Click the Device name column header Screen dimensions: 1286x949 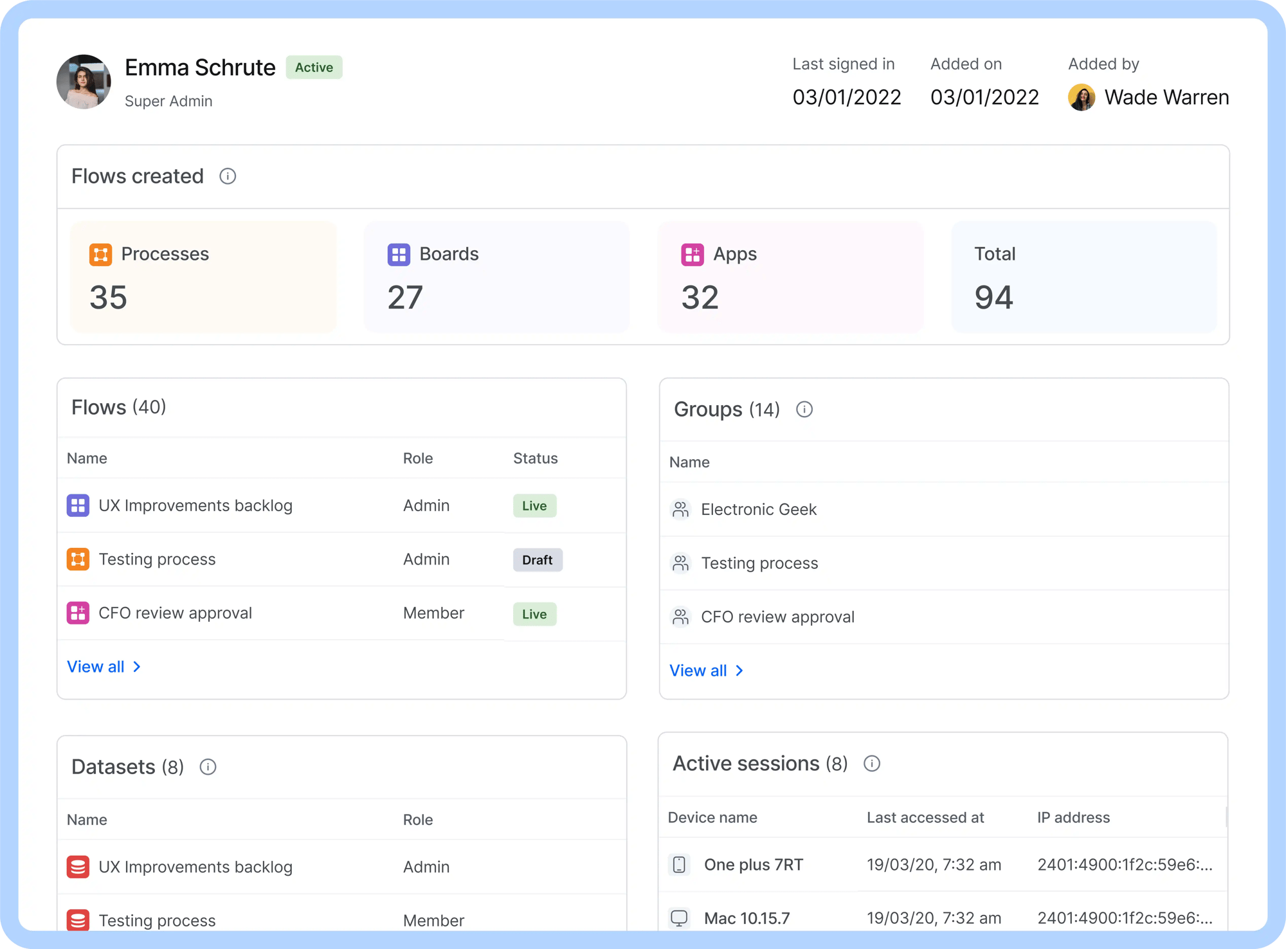(x=712, y=817)
